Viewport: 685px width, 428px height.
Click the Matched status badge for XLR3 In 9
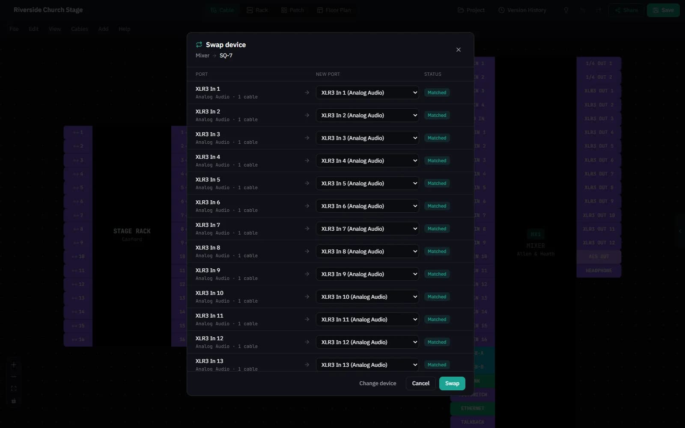[x=437, y=274]
